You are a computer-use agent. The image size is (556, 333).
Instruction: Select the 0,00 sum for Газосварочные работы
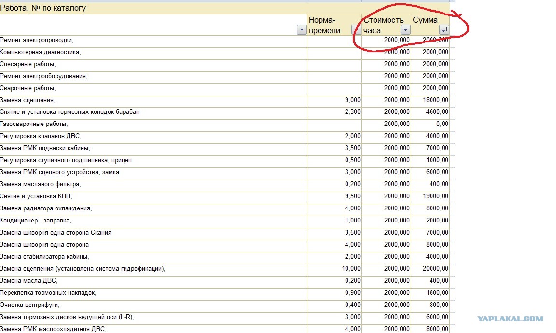[x=442, y=124]
